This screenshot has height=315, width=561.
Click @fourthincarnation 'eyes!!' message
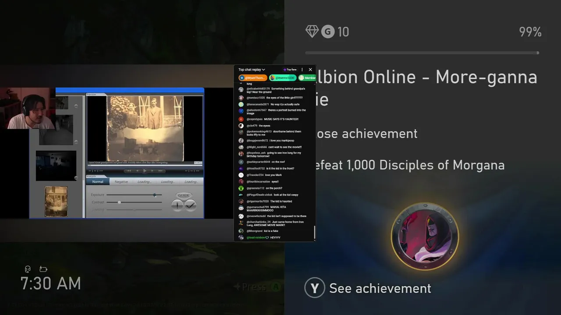(263, 182)
